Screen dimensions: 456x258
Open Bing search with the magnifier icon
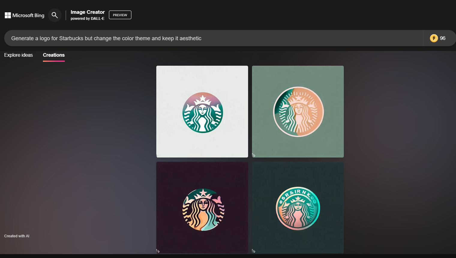coord(55,15)
